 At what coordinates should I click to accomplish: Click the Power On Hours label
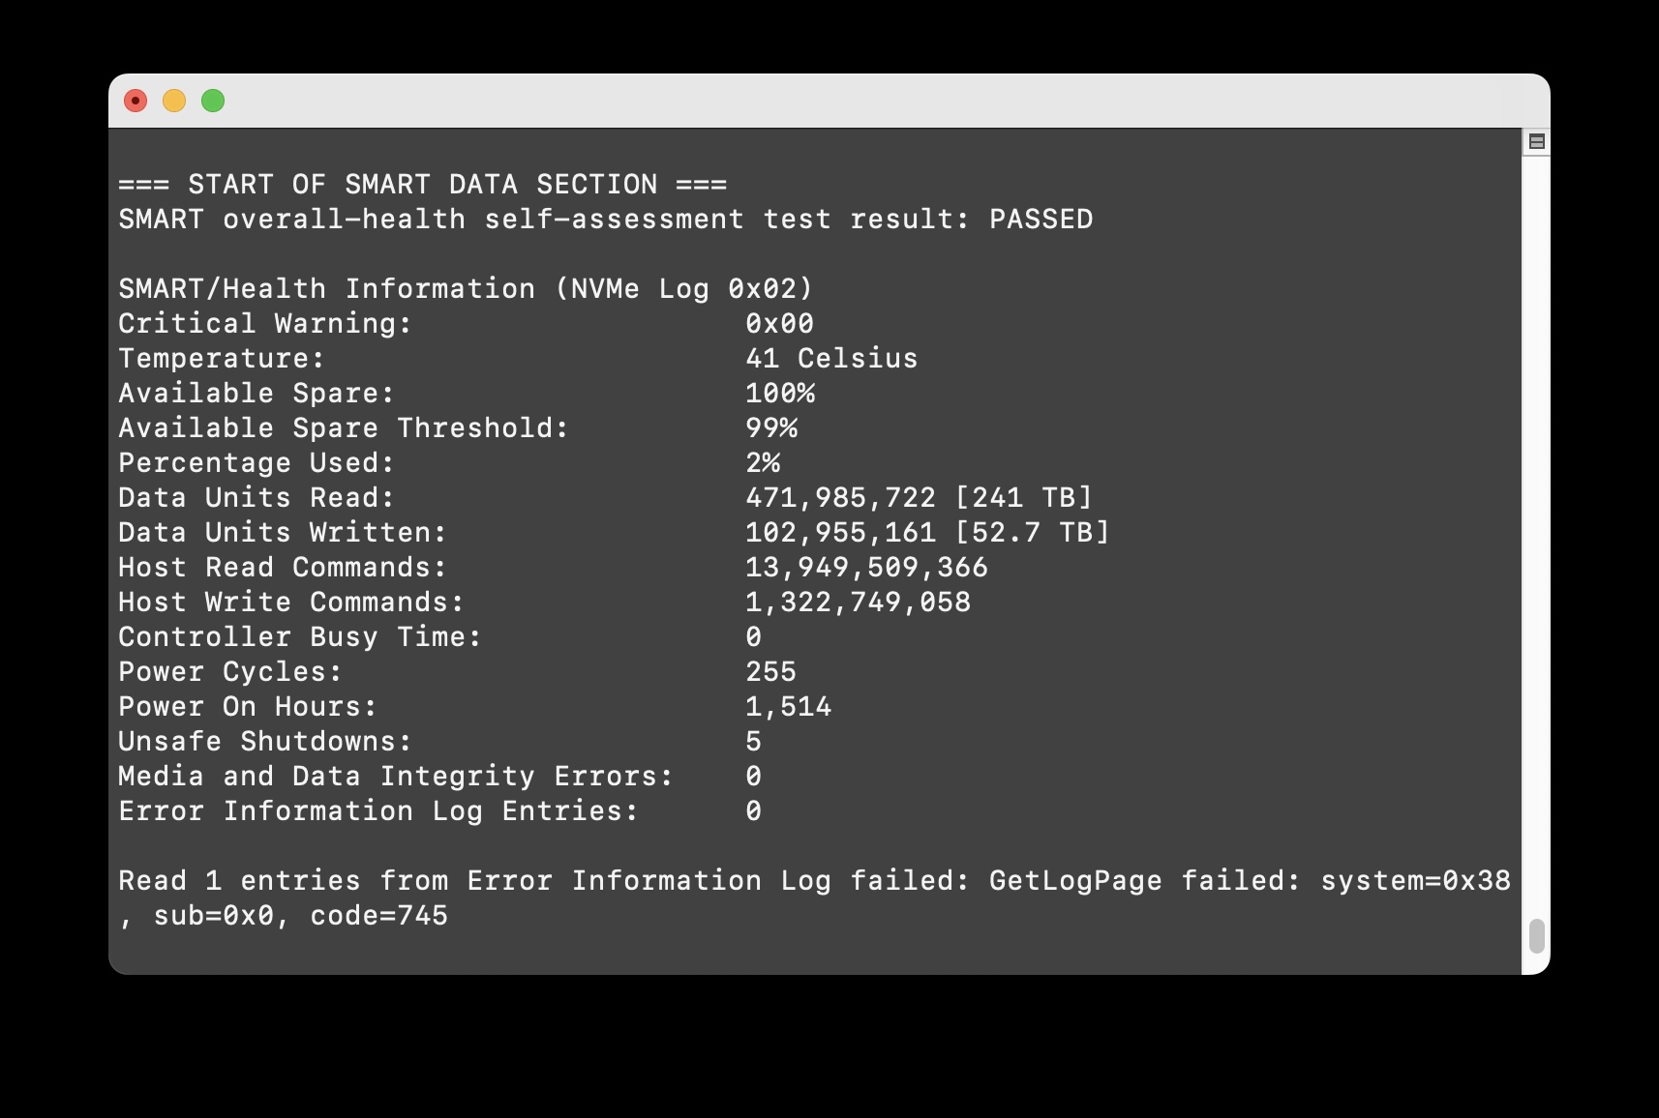[248, 707]
